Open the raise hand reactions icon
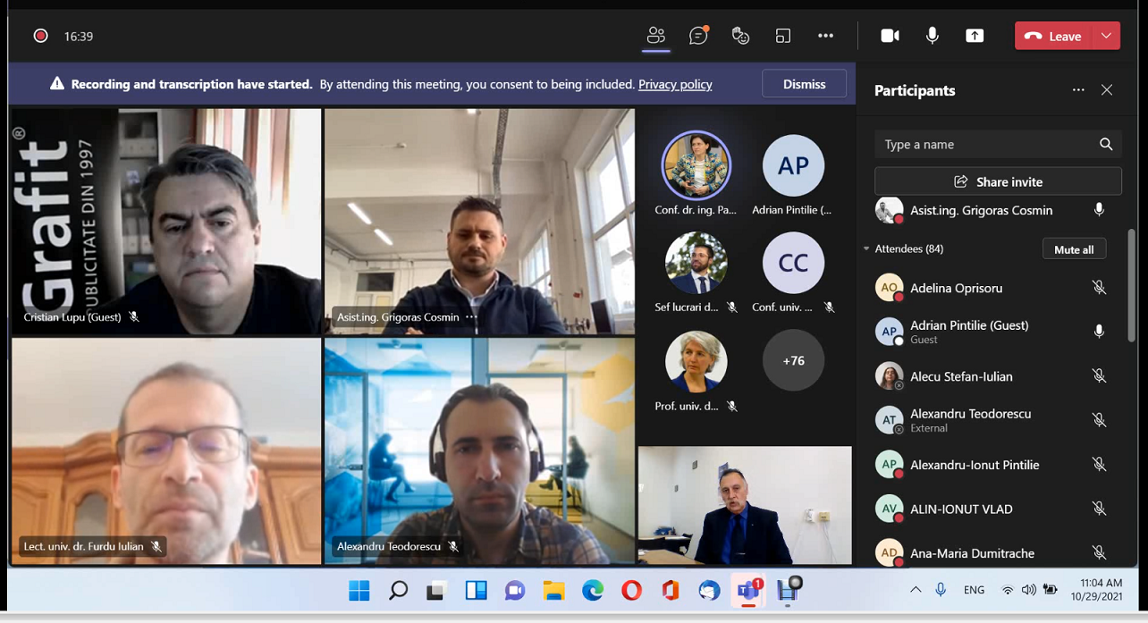This screenshot has width=1148, height=623. click(740, 36)
